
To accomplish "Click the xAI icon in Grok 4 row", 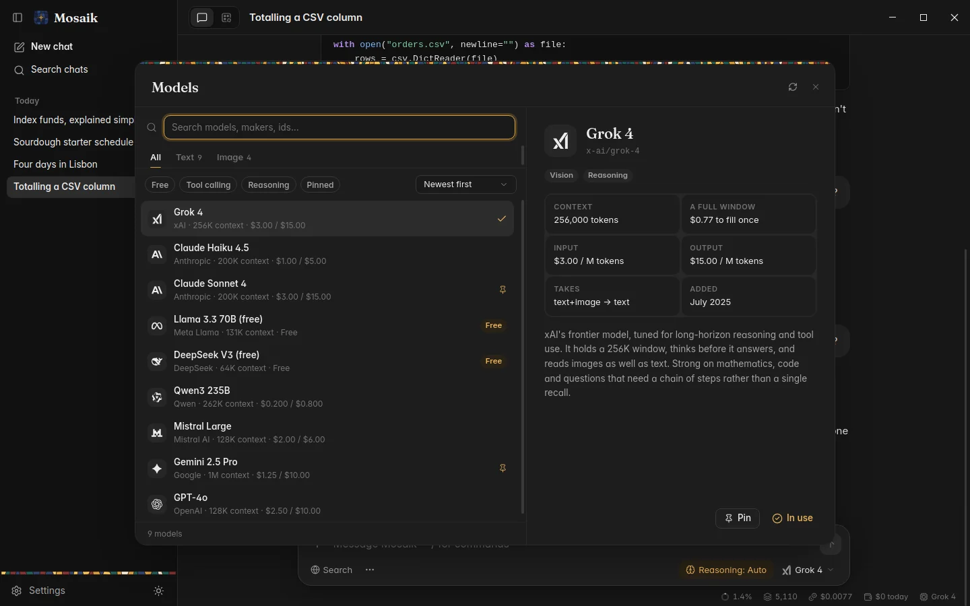I will coord(157,219).
